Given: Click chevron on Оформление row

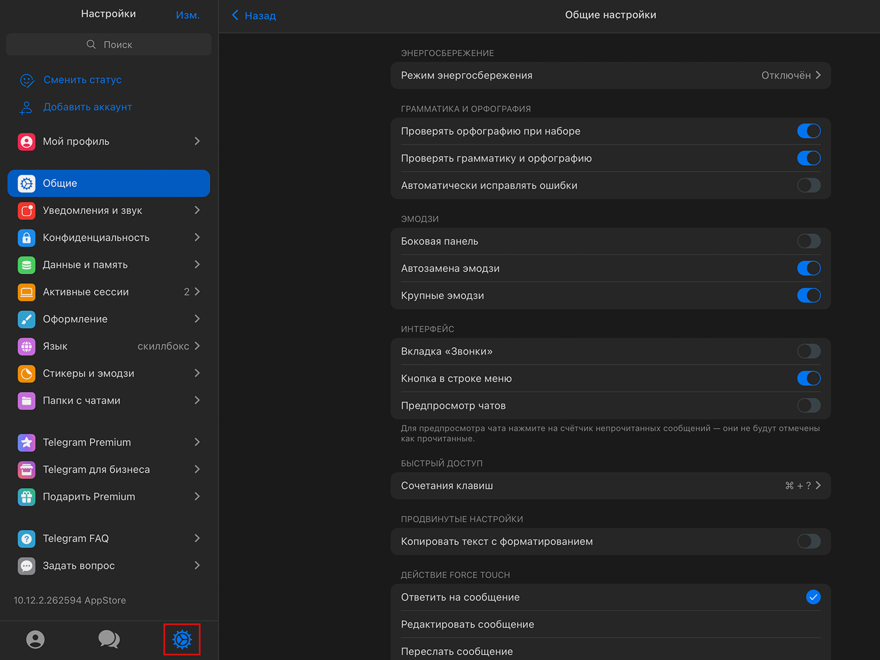Looking at the screenshot, I should [197, 319].
